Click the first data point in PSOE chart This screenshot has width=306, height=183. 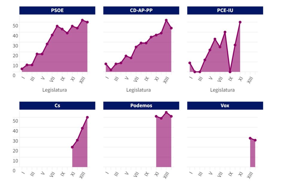[22, 69]
